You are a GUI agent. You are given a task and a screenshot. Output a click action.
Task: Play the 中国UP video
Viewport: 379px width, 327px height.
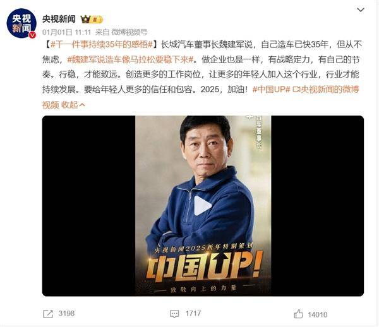(203, 206)
